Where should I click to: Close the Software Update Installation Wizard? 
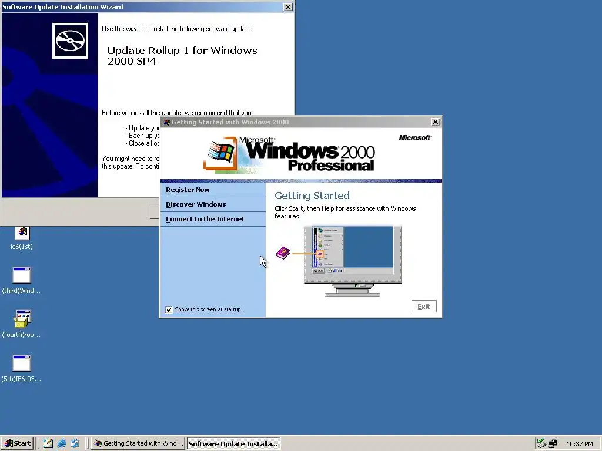tap(288, 7)
